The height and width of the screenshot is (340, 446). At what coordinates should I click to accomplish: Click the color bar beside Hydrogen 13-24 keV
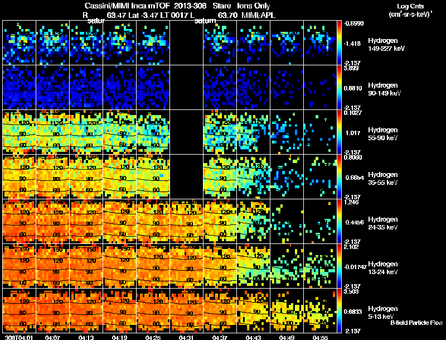point(339,266)
